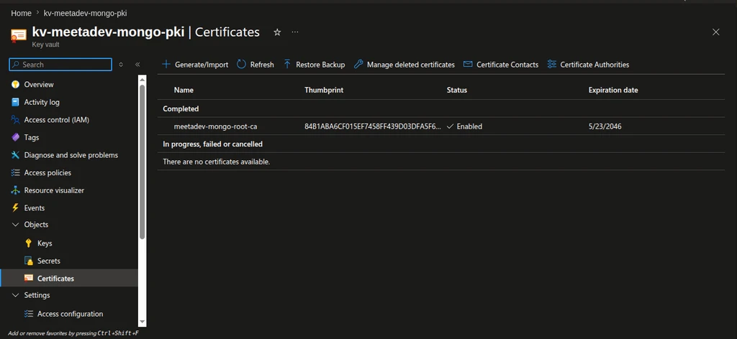
Task: Collapse the sidebar with the double chevron
Action: tap(137, 65)
